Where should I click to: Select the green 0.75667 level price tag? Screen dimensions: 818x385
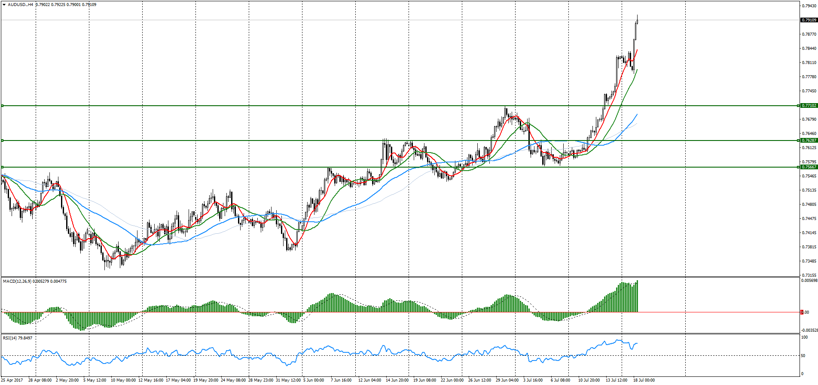[809, 167]
